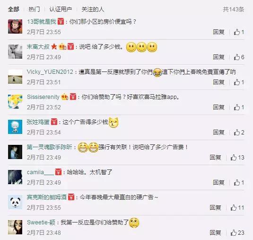Select the 全部 comments tab

pyautogui.click(x=14, y=9)
